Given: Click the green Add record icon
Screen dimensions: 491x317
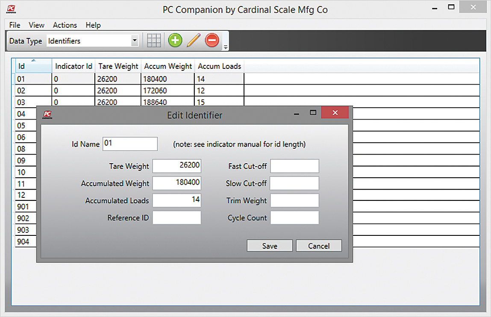Looking at the screenshot, I should [x=175, y=40].
